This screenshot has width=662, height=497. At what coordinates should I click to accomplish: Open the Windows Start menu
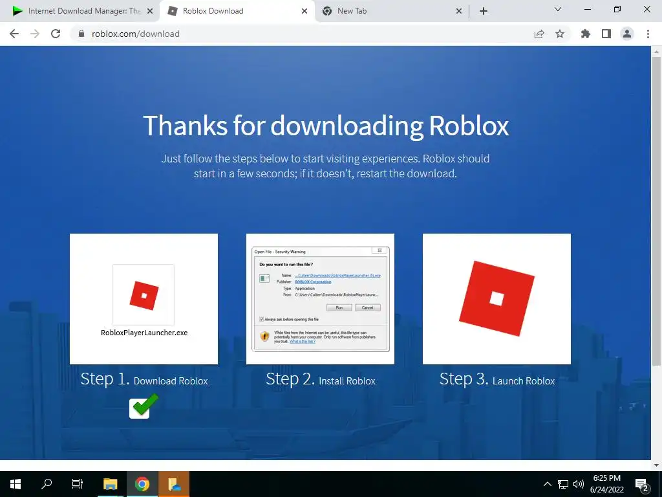[16, 484]
